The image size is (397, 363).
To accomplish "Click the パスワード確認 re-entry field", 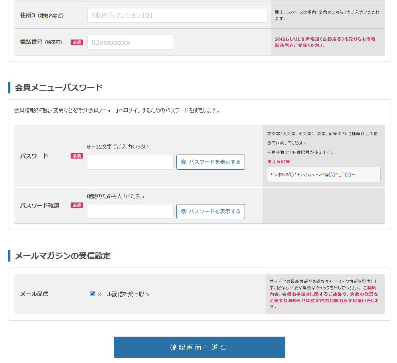I will click(130, 212).
